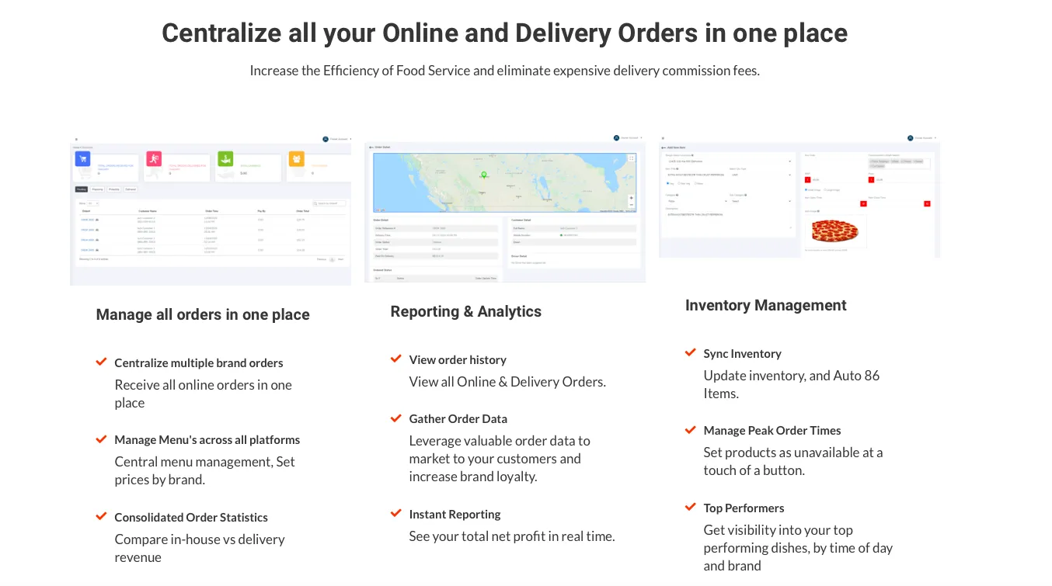Viewport: 1052px width, 586px height.
Task: Click 'Get visibility into your top performing dishes' text
Action: pyautogui.click(x=798, y=548)
